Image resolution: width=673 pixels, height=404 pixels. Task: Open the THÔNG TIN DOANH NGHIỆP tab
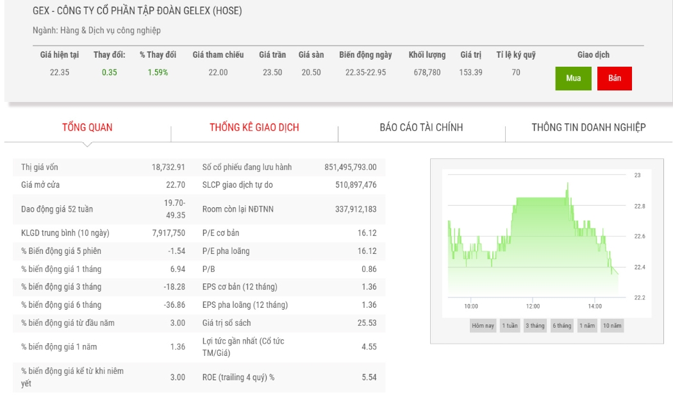[x=588, y=127]
